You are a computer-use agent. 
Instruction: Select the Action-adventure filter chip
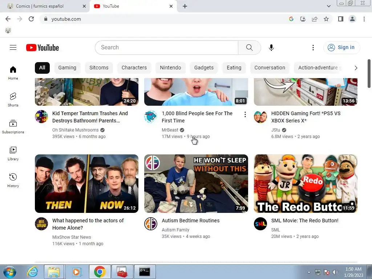click(x=318, y=68)
